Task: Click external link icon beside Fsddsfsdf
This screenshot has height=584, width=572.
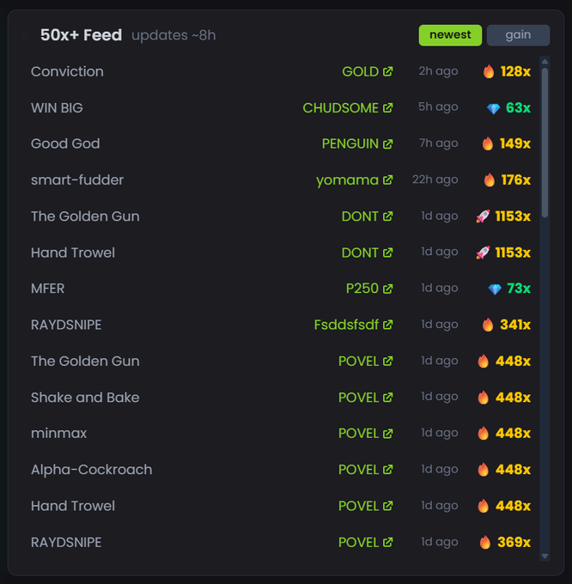Action: pyautogui.click(x=388, y=325)
